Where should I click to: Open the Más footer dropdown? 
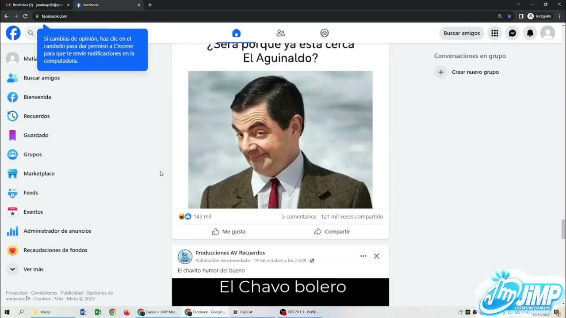[58, 299]
